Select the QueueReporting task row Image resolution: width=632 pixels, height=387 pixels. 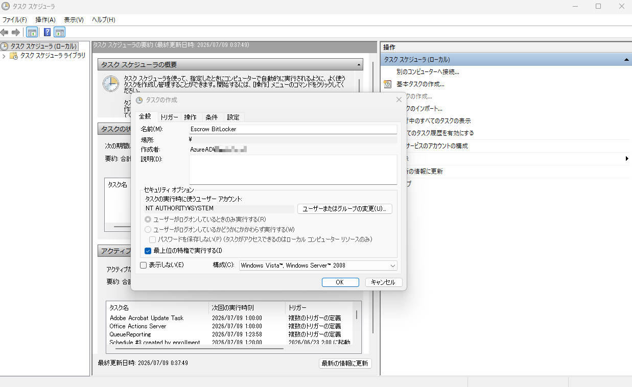pyautogui.click(x=230, y=334)
